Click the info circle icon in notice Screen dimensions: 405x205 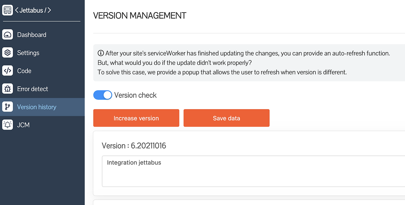click(x=101, y=53)
